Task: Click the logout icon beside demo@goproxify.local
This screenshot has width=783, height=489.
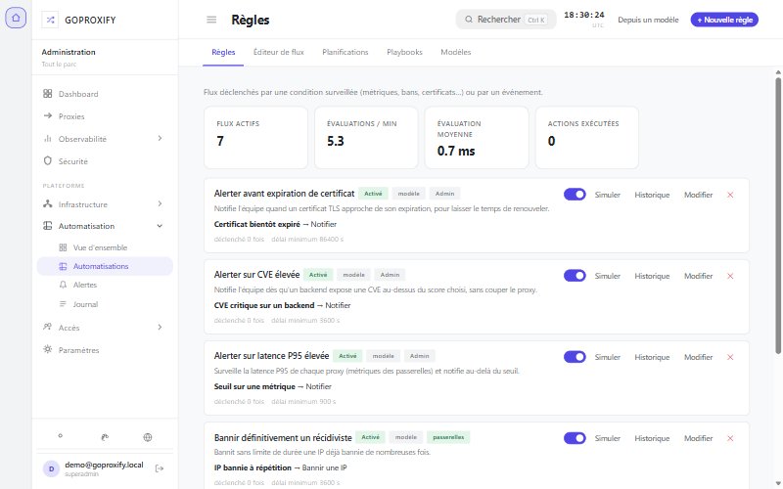Action: 160,468
